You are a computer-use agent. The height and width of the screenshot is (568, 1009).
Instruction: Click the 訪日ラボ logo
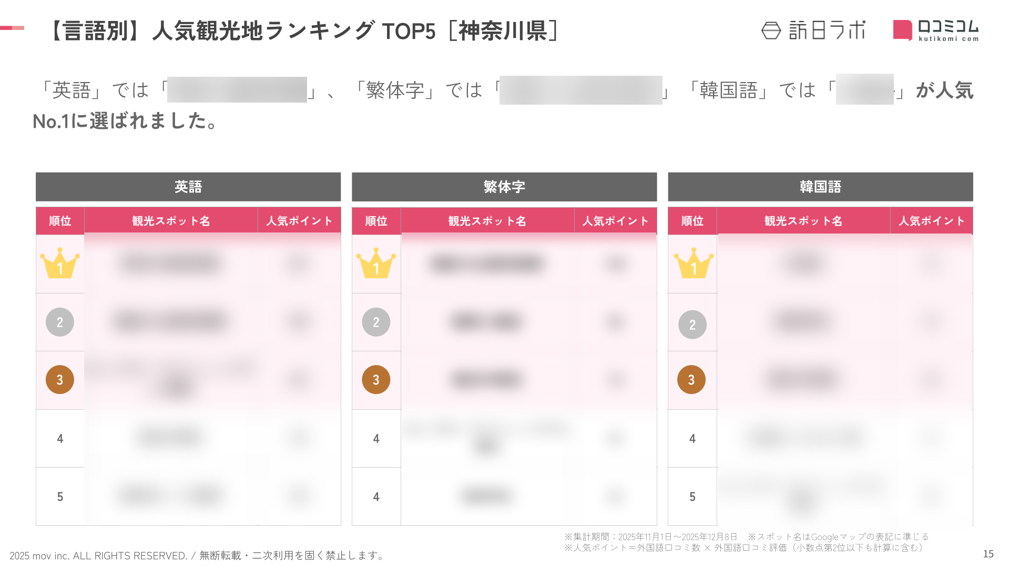coord(813,31)
